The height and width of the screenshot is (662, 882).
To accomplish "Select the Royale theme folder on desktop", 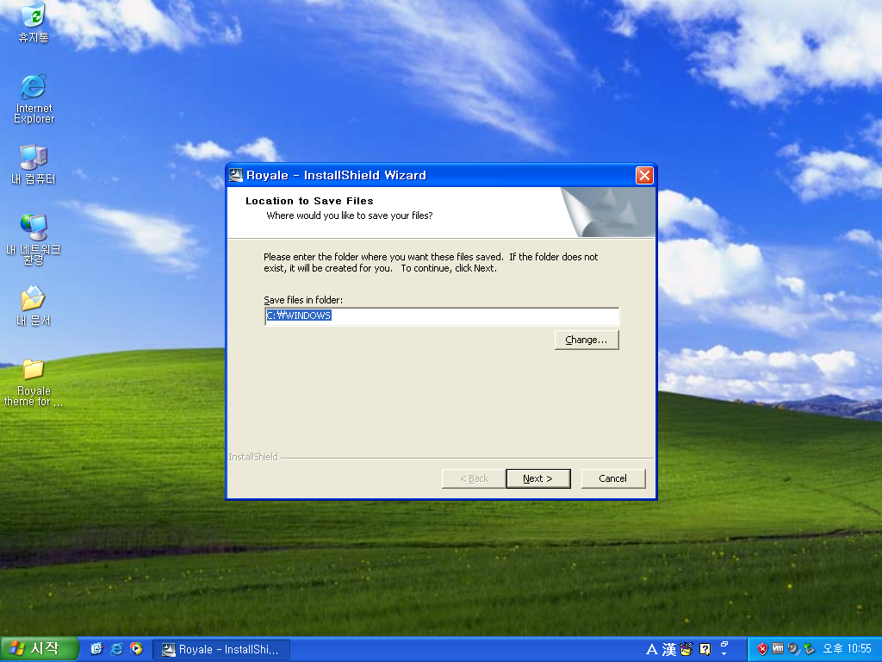I will [x=34, y=382].
